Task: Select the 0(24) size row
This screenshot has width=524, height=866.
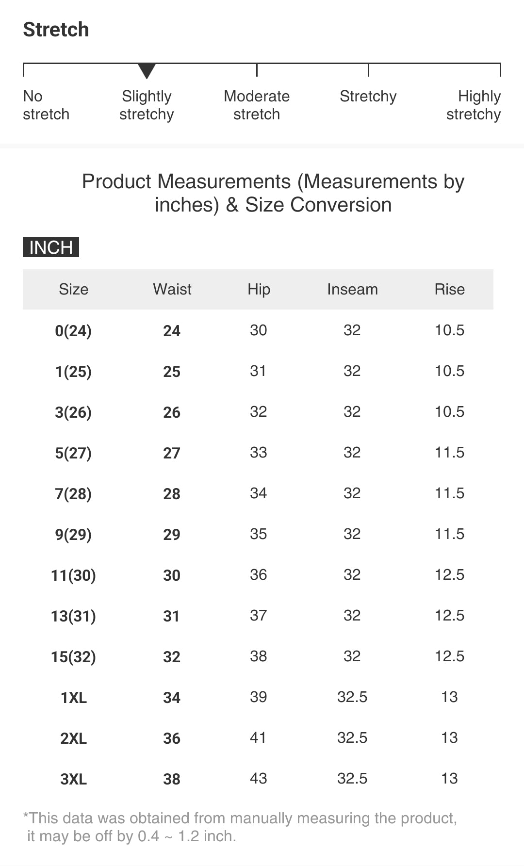Action: pyautogui.click(x=73, y=331)
